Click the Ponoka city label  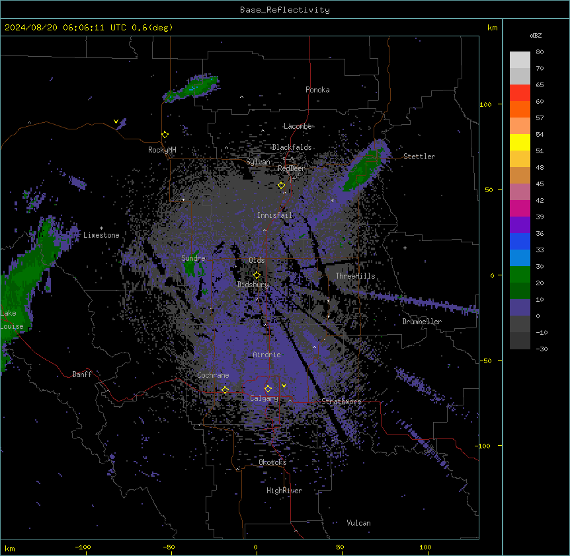click(317, 90)
